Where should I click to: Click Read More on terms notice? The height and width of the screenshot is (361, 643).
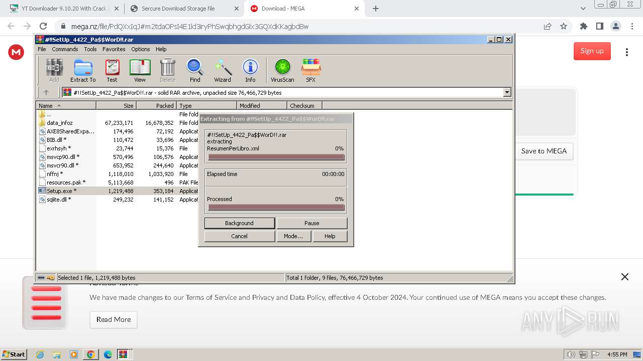coord(114,319)
